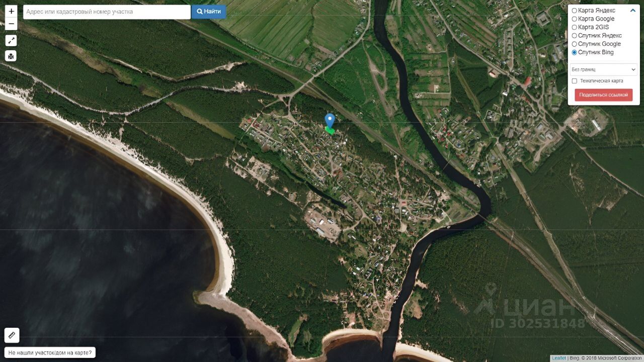Select Спутник Bing radio option

click(x=575, y=52)
